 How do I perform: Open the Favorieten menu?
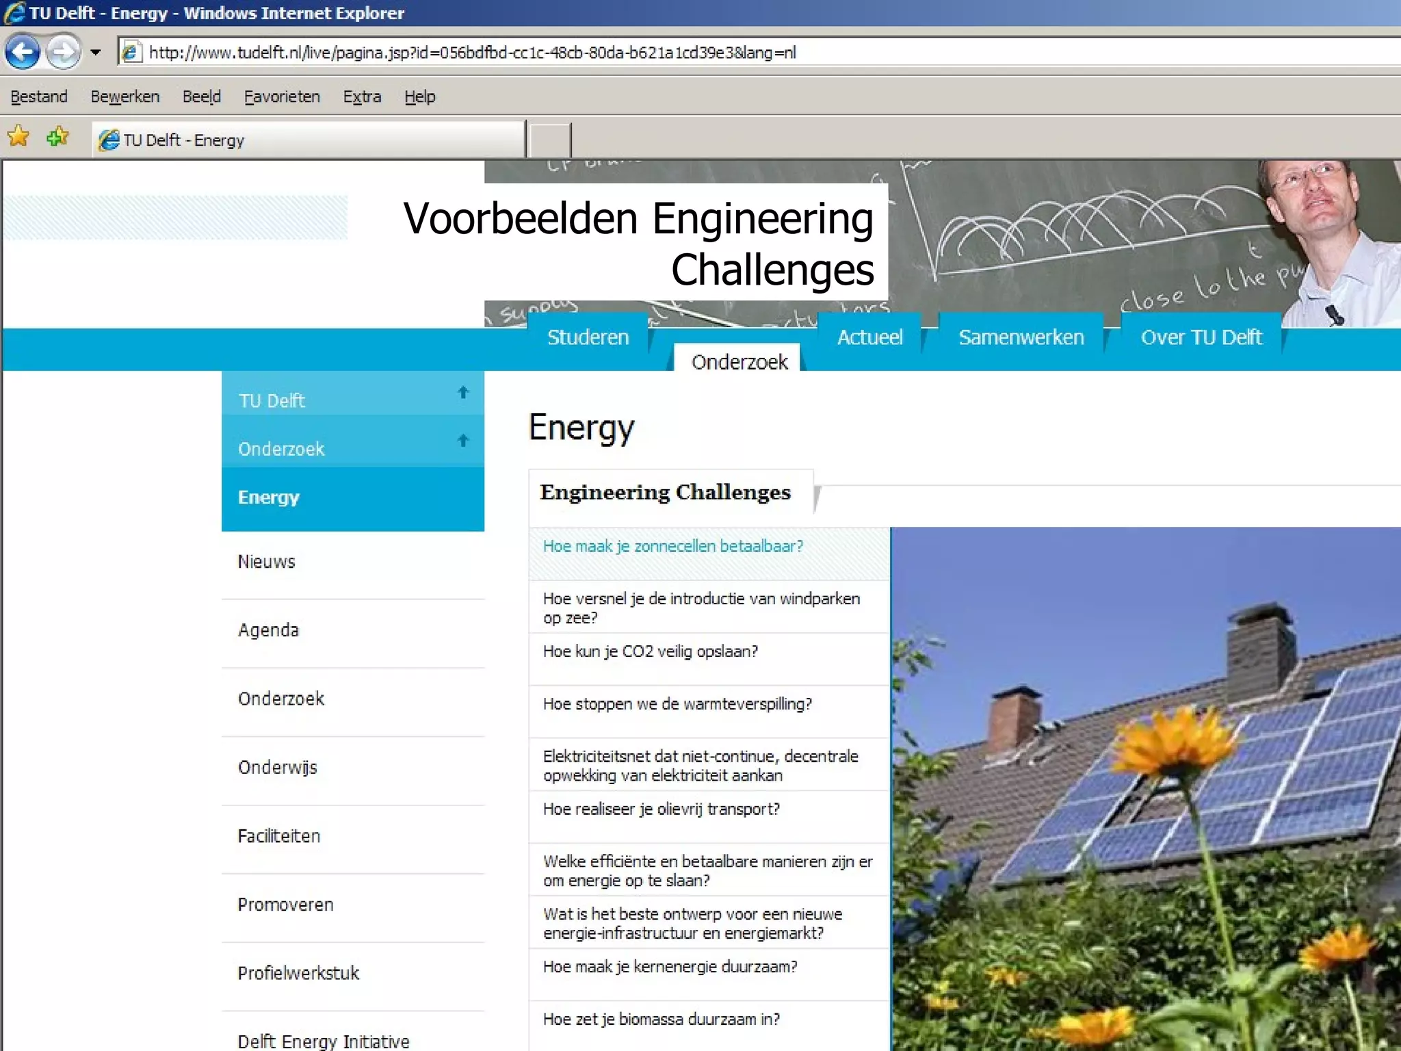click(x=282, y=96)
